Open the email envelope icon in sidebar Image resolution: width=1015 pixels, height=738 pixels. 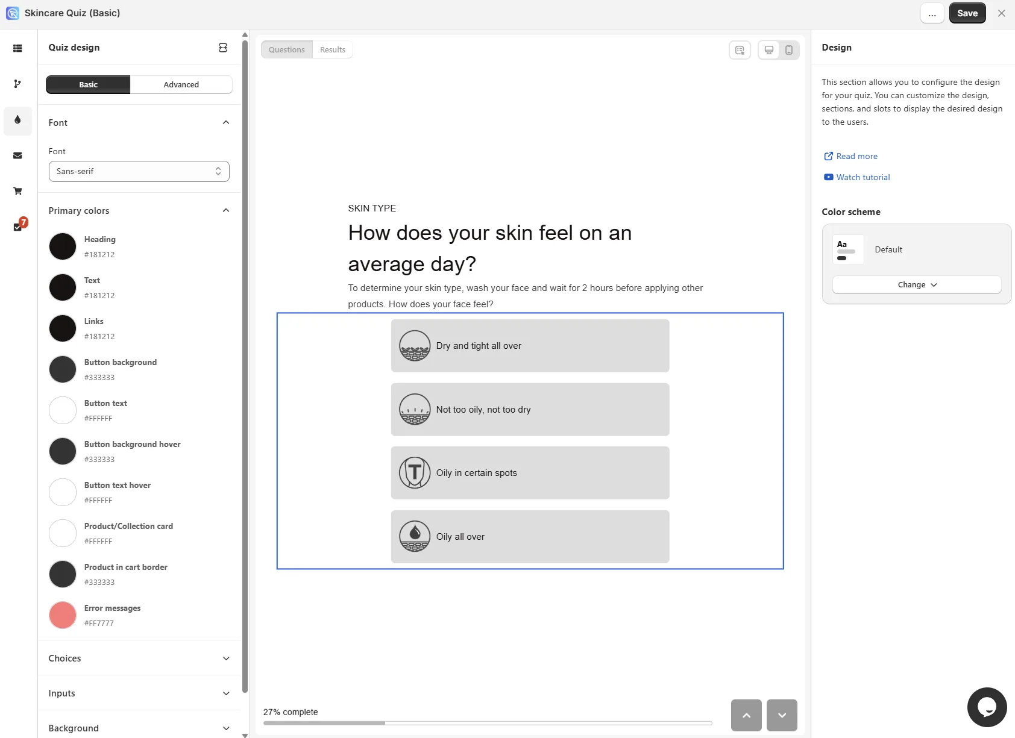[x=17, y=155]
